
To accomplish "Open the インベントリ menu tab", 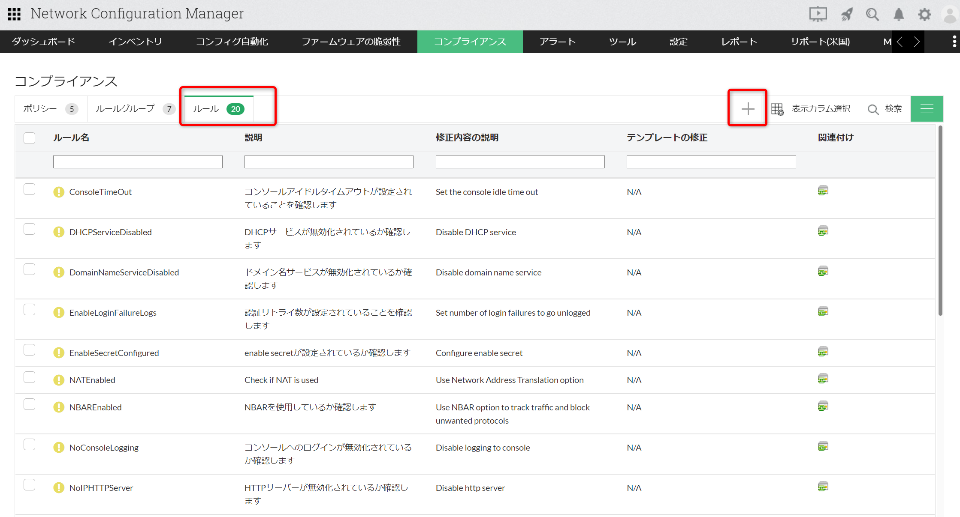I will pos(135,42).
